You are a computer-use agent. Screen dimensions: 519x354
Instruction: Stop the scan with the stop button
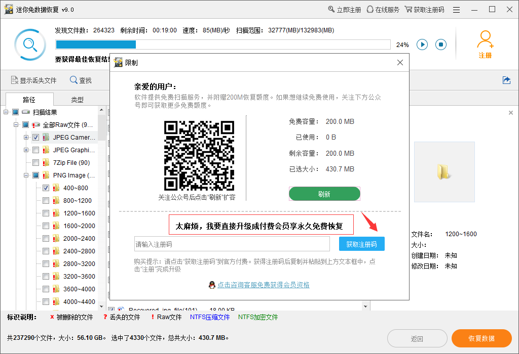click(x=440, y=45)
